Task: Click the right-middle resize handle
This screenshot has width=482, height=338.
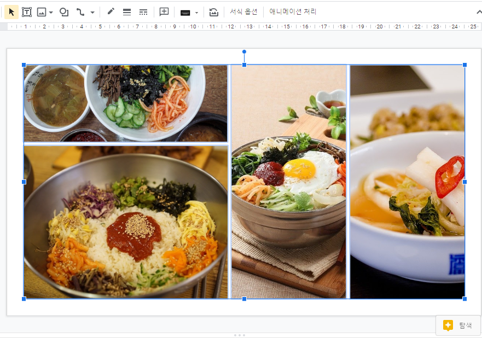Action: point(465,182)
